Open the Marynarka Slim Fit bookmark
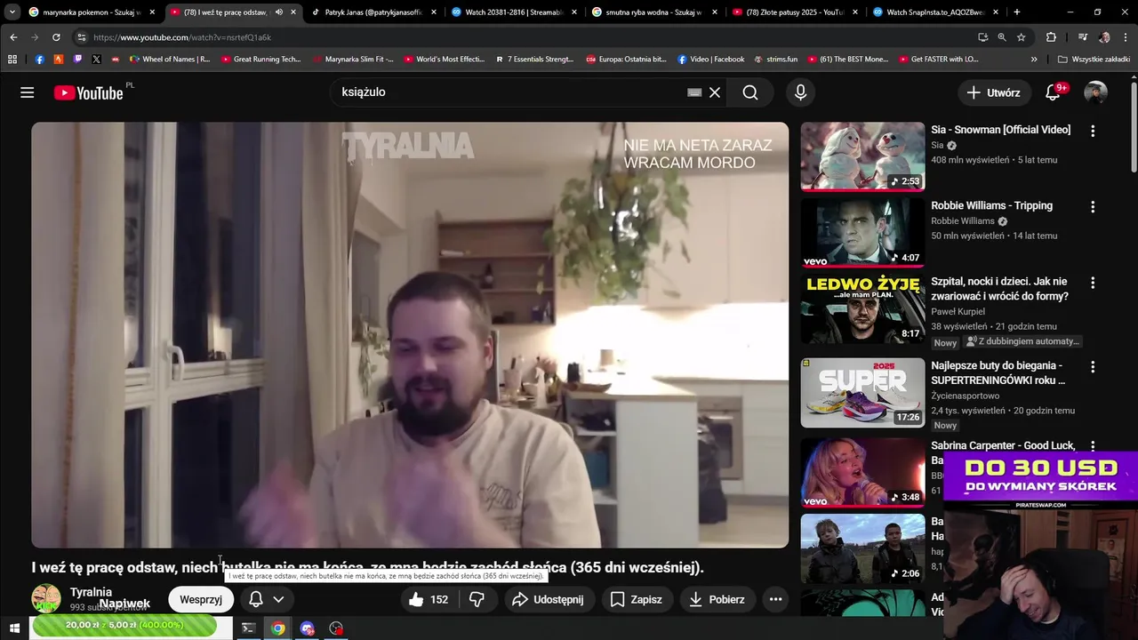This screenshot has width=1138, height=640. point(353,60)
